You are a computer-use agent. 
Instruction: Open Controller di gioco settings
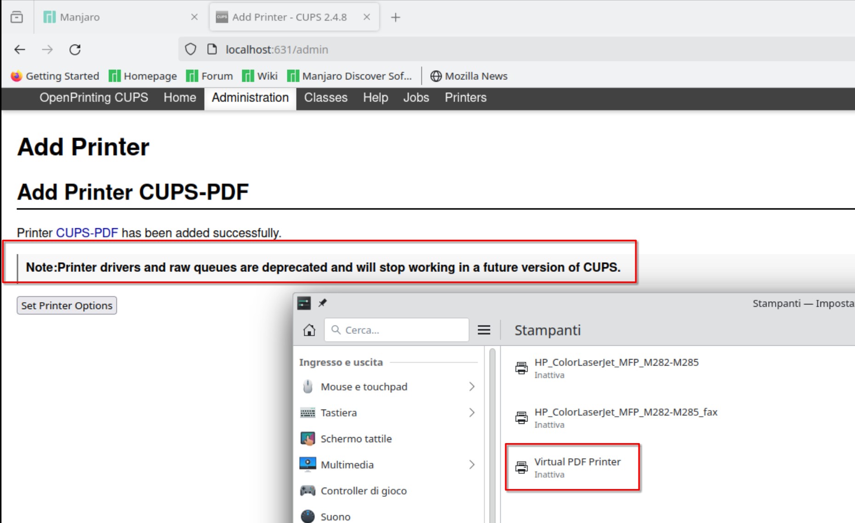click(388, 491)
